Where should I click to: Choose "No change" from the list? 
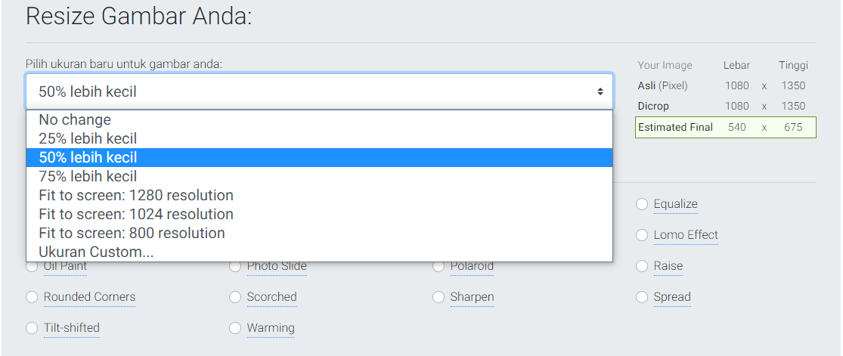[x=319, y=119]
